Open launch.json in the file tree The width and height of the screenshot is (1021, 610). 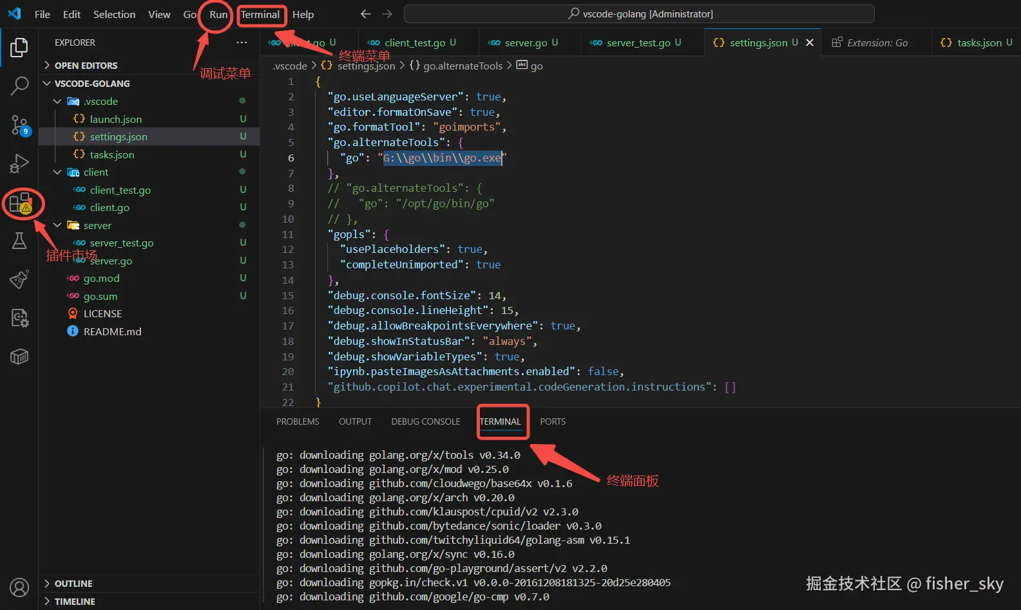pyautogui.click(x=149, y=119)
